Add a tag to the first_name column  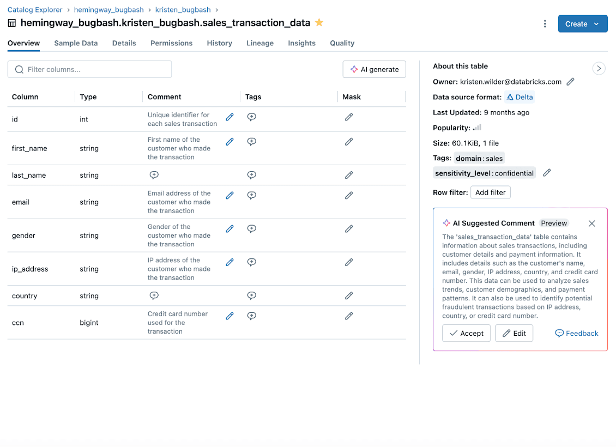pyautogui.click(x=251, y=142)
